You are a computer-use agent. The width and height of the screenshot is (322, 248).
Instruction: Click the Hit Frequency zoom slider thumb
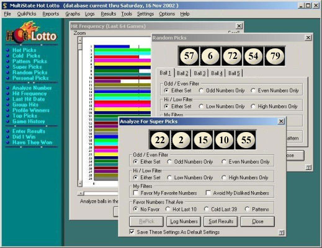click(80, 46)
